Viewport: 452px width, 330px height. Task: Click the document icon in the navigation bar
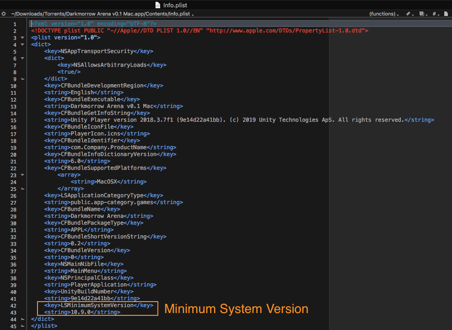[446, 14]
